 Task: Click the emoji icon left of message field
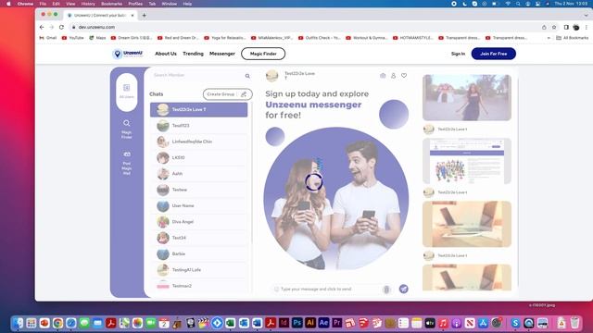(x=276, y=290)
